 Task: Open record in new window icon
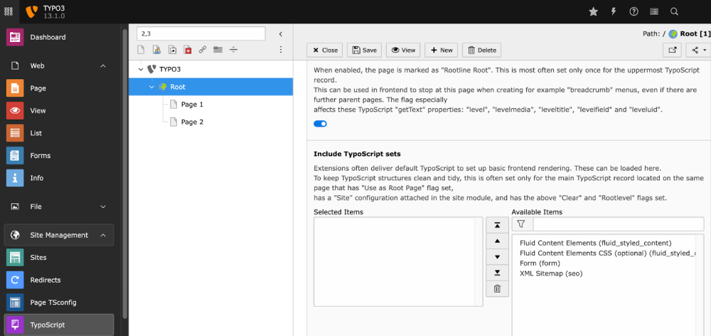[672, 50]
